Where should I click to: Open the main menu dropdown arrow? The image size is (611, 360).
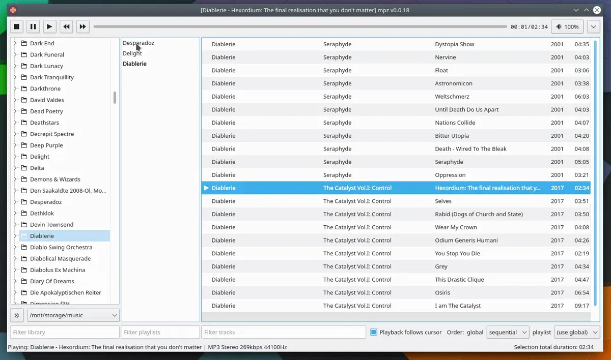point(593,27)
